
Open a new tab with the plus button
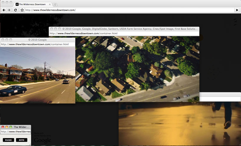tap(55, 4)
